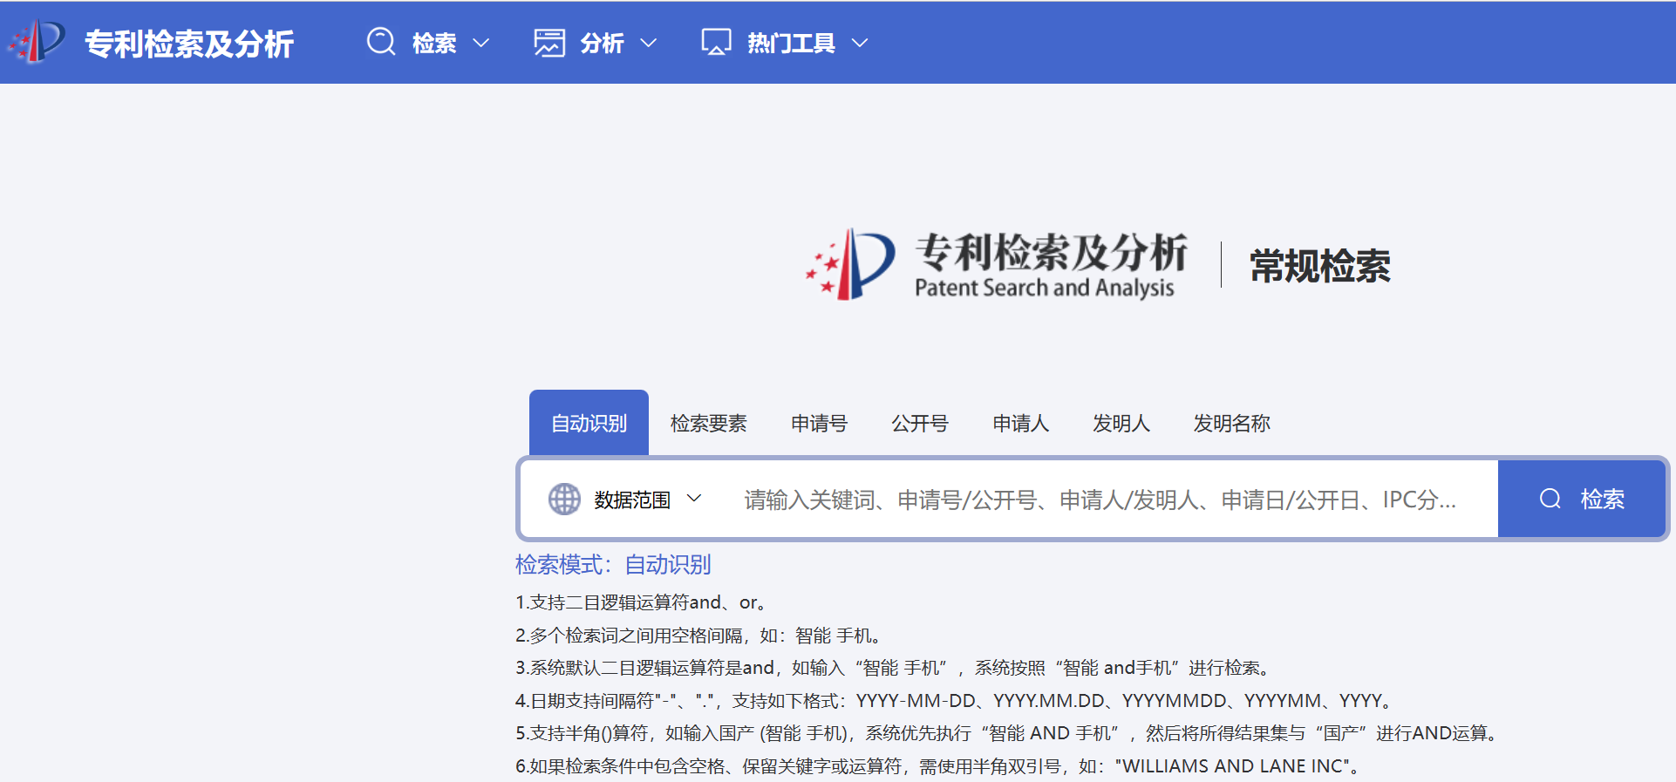Click the blue 检索 search button
Screen dimensions: 1676x782
pos(1581,499)
